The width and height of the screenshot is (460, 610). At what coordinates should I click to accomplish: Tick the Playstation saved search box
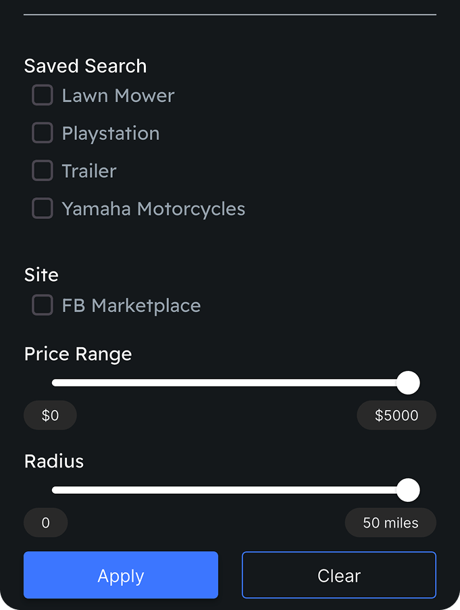(43, 133)
